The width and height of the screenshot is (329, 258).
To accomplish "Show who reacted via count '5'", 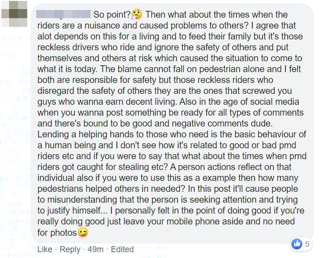I will tap(307, 244).
